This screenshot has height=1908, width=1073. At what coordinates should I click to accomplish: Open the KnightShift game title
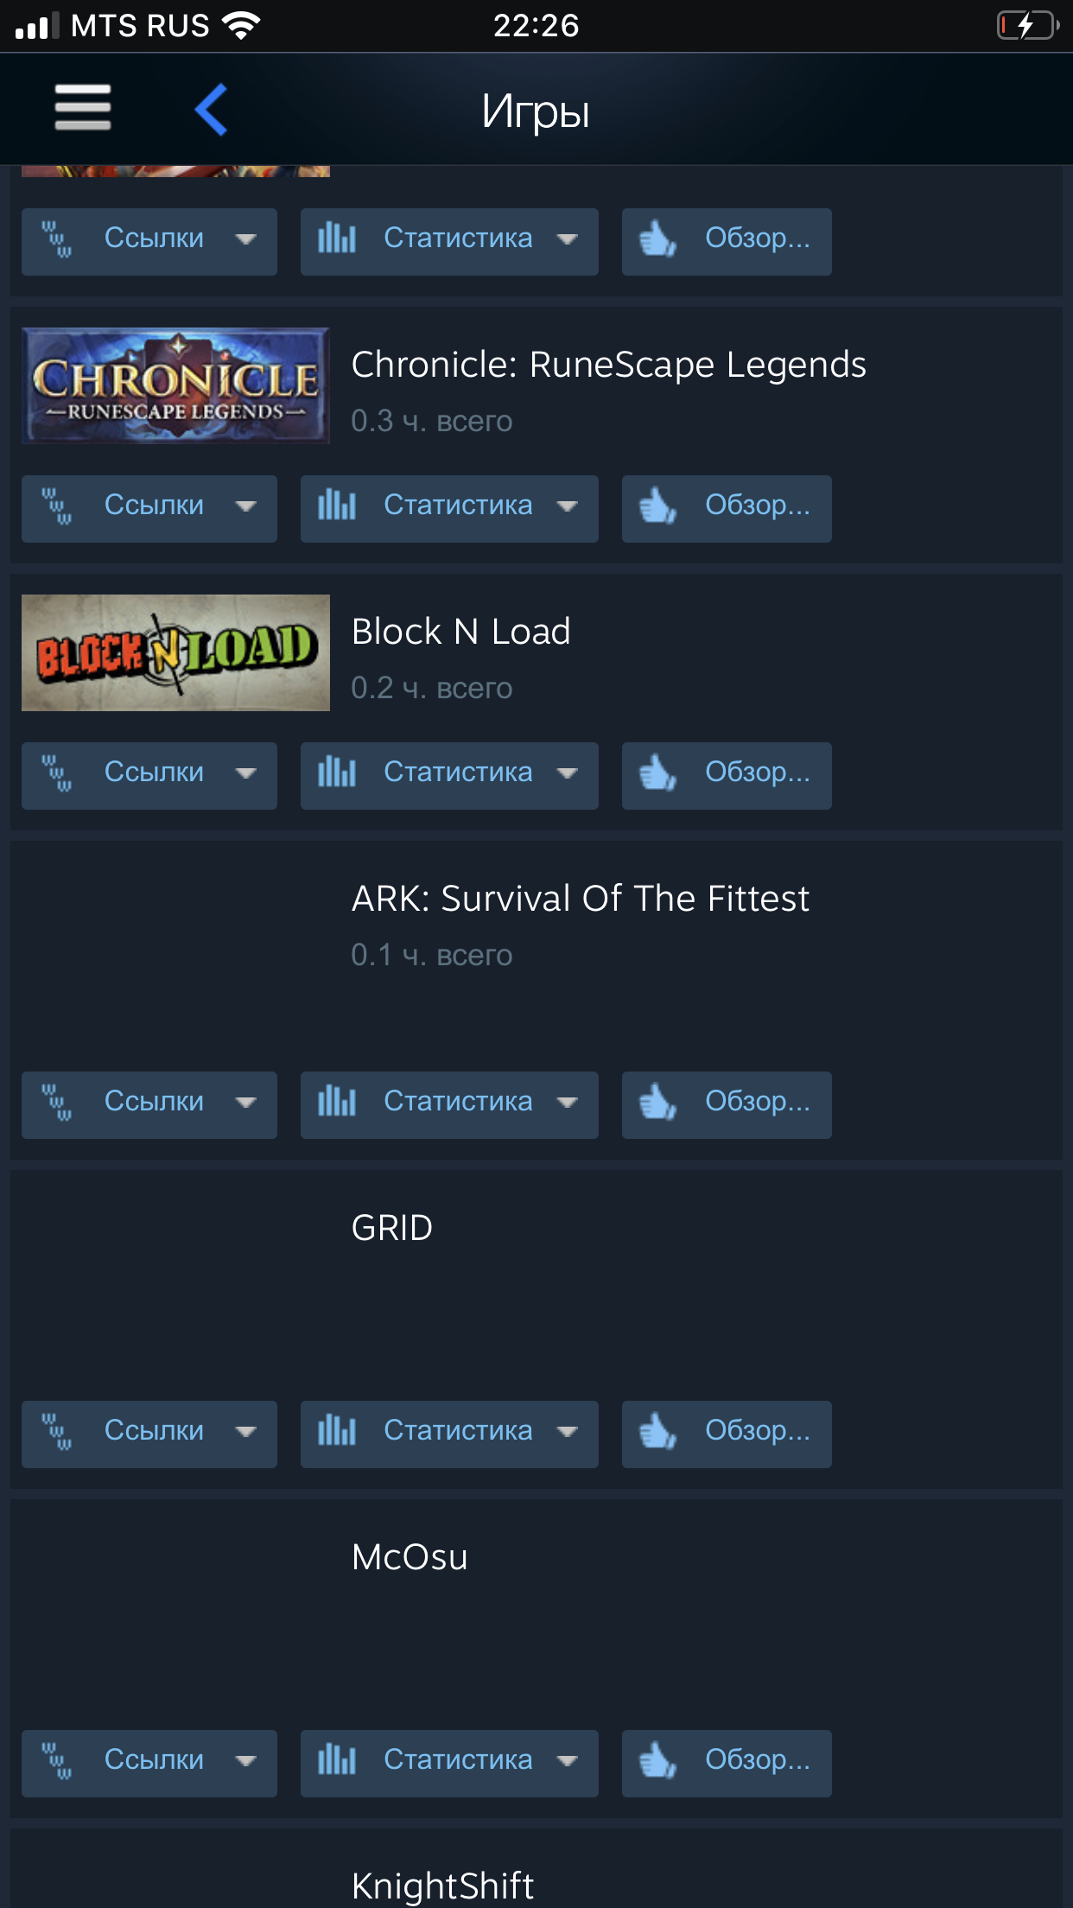click(442, 1886)
